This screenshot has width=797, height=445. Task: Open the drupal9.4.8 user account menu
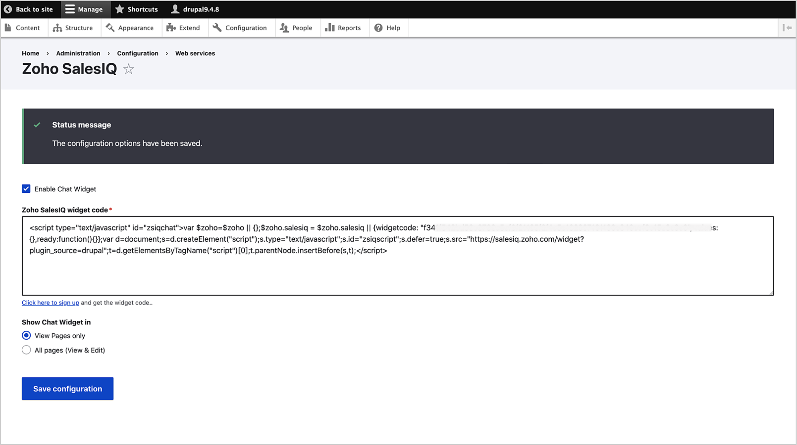(195, 9)
